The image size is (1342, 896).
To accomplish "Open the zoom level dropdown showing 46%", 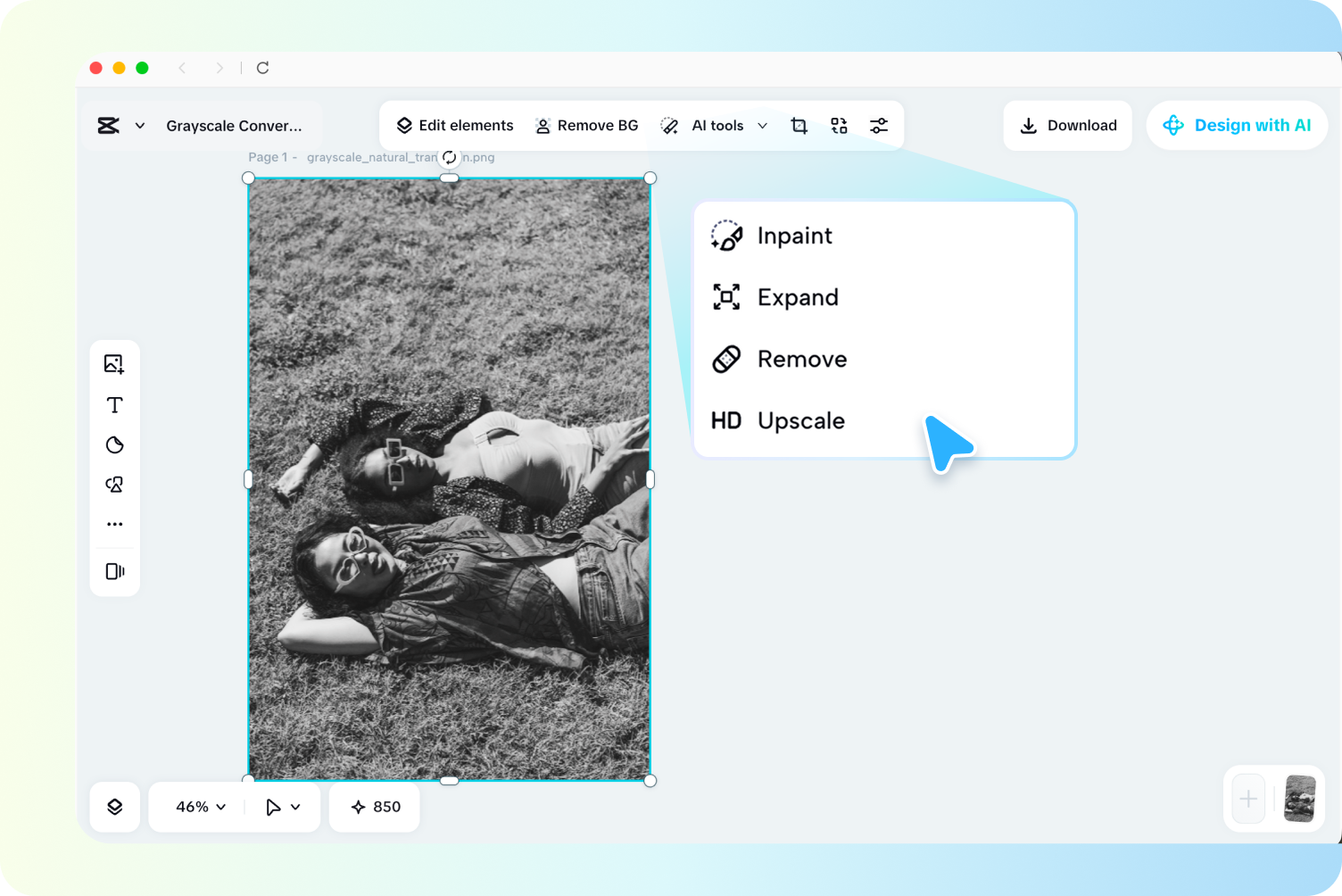I will [196, 806].
